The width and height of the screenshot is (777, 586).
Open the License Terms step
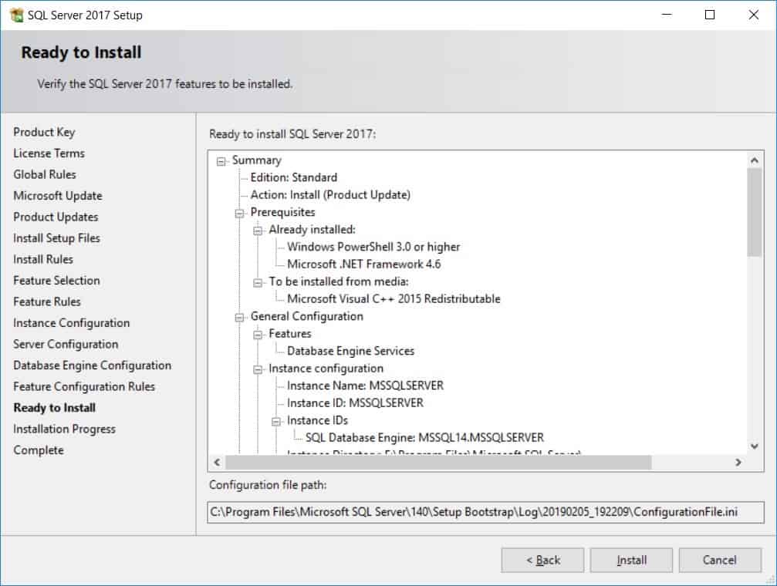tap(49, 153)
